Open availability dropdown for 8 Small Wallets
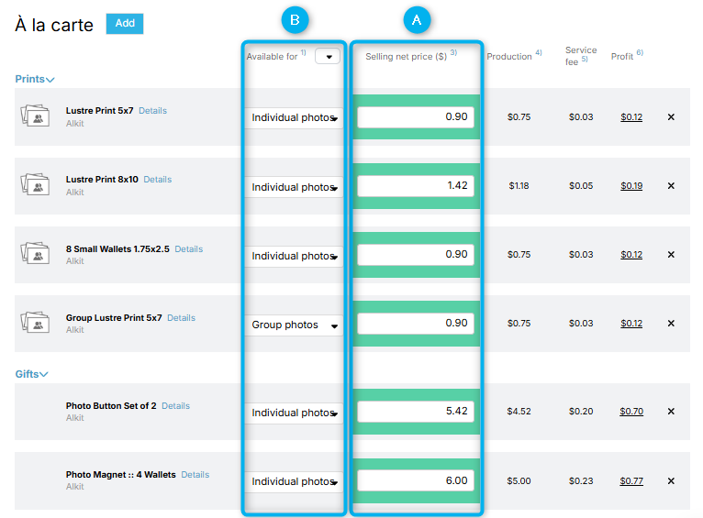 pos(294,256)
